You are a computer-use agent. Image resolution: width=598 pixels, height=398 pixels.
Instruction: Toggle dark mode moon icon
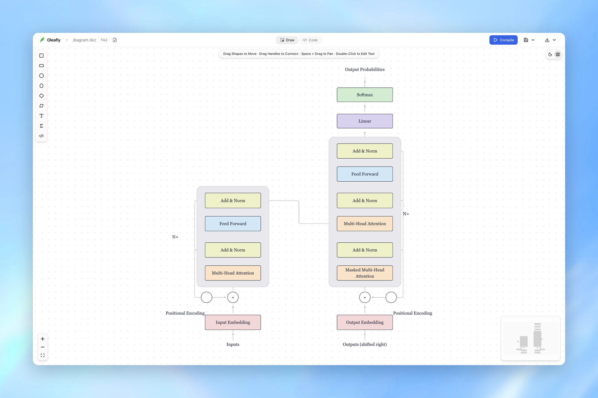[x=550, y=54]
